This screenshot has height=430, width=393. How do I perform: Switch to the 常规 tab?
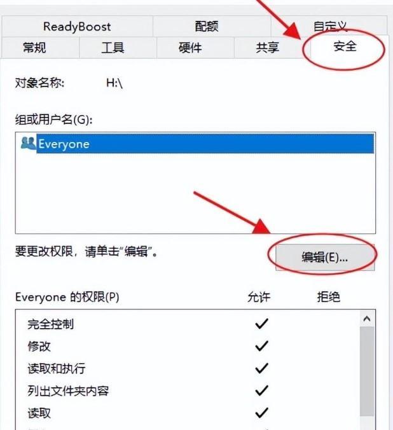[34, 48]
